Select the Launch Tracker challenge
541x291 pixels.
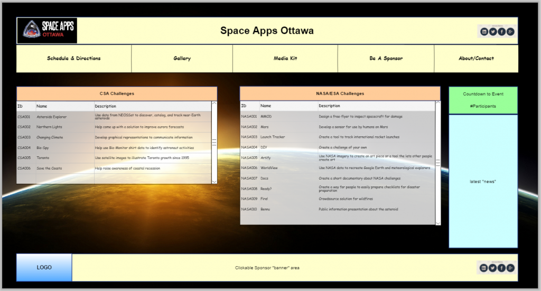tap(273, 137)
